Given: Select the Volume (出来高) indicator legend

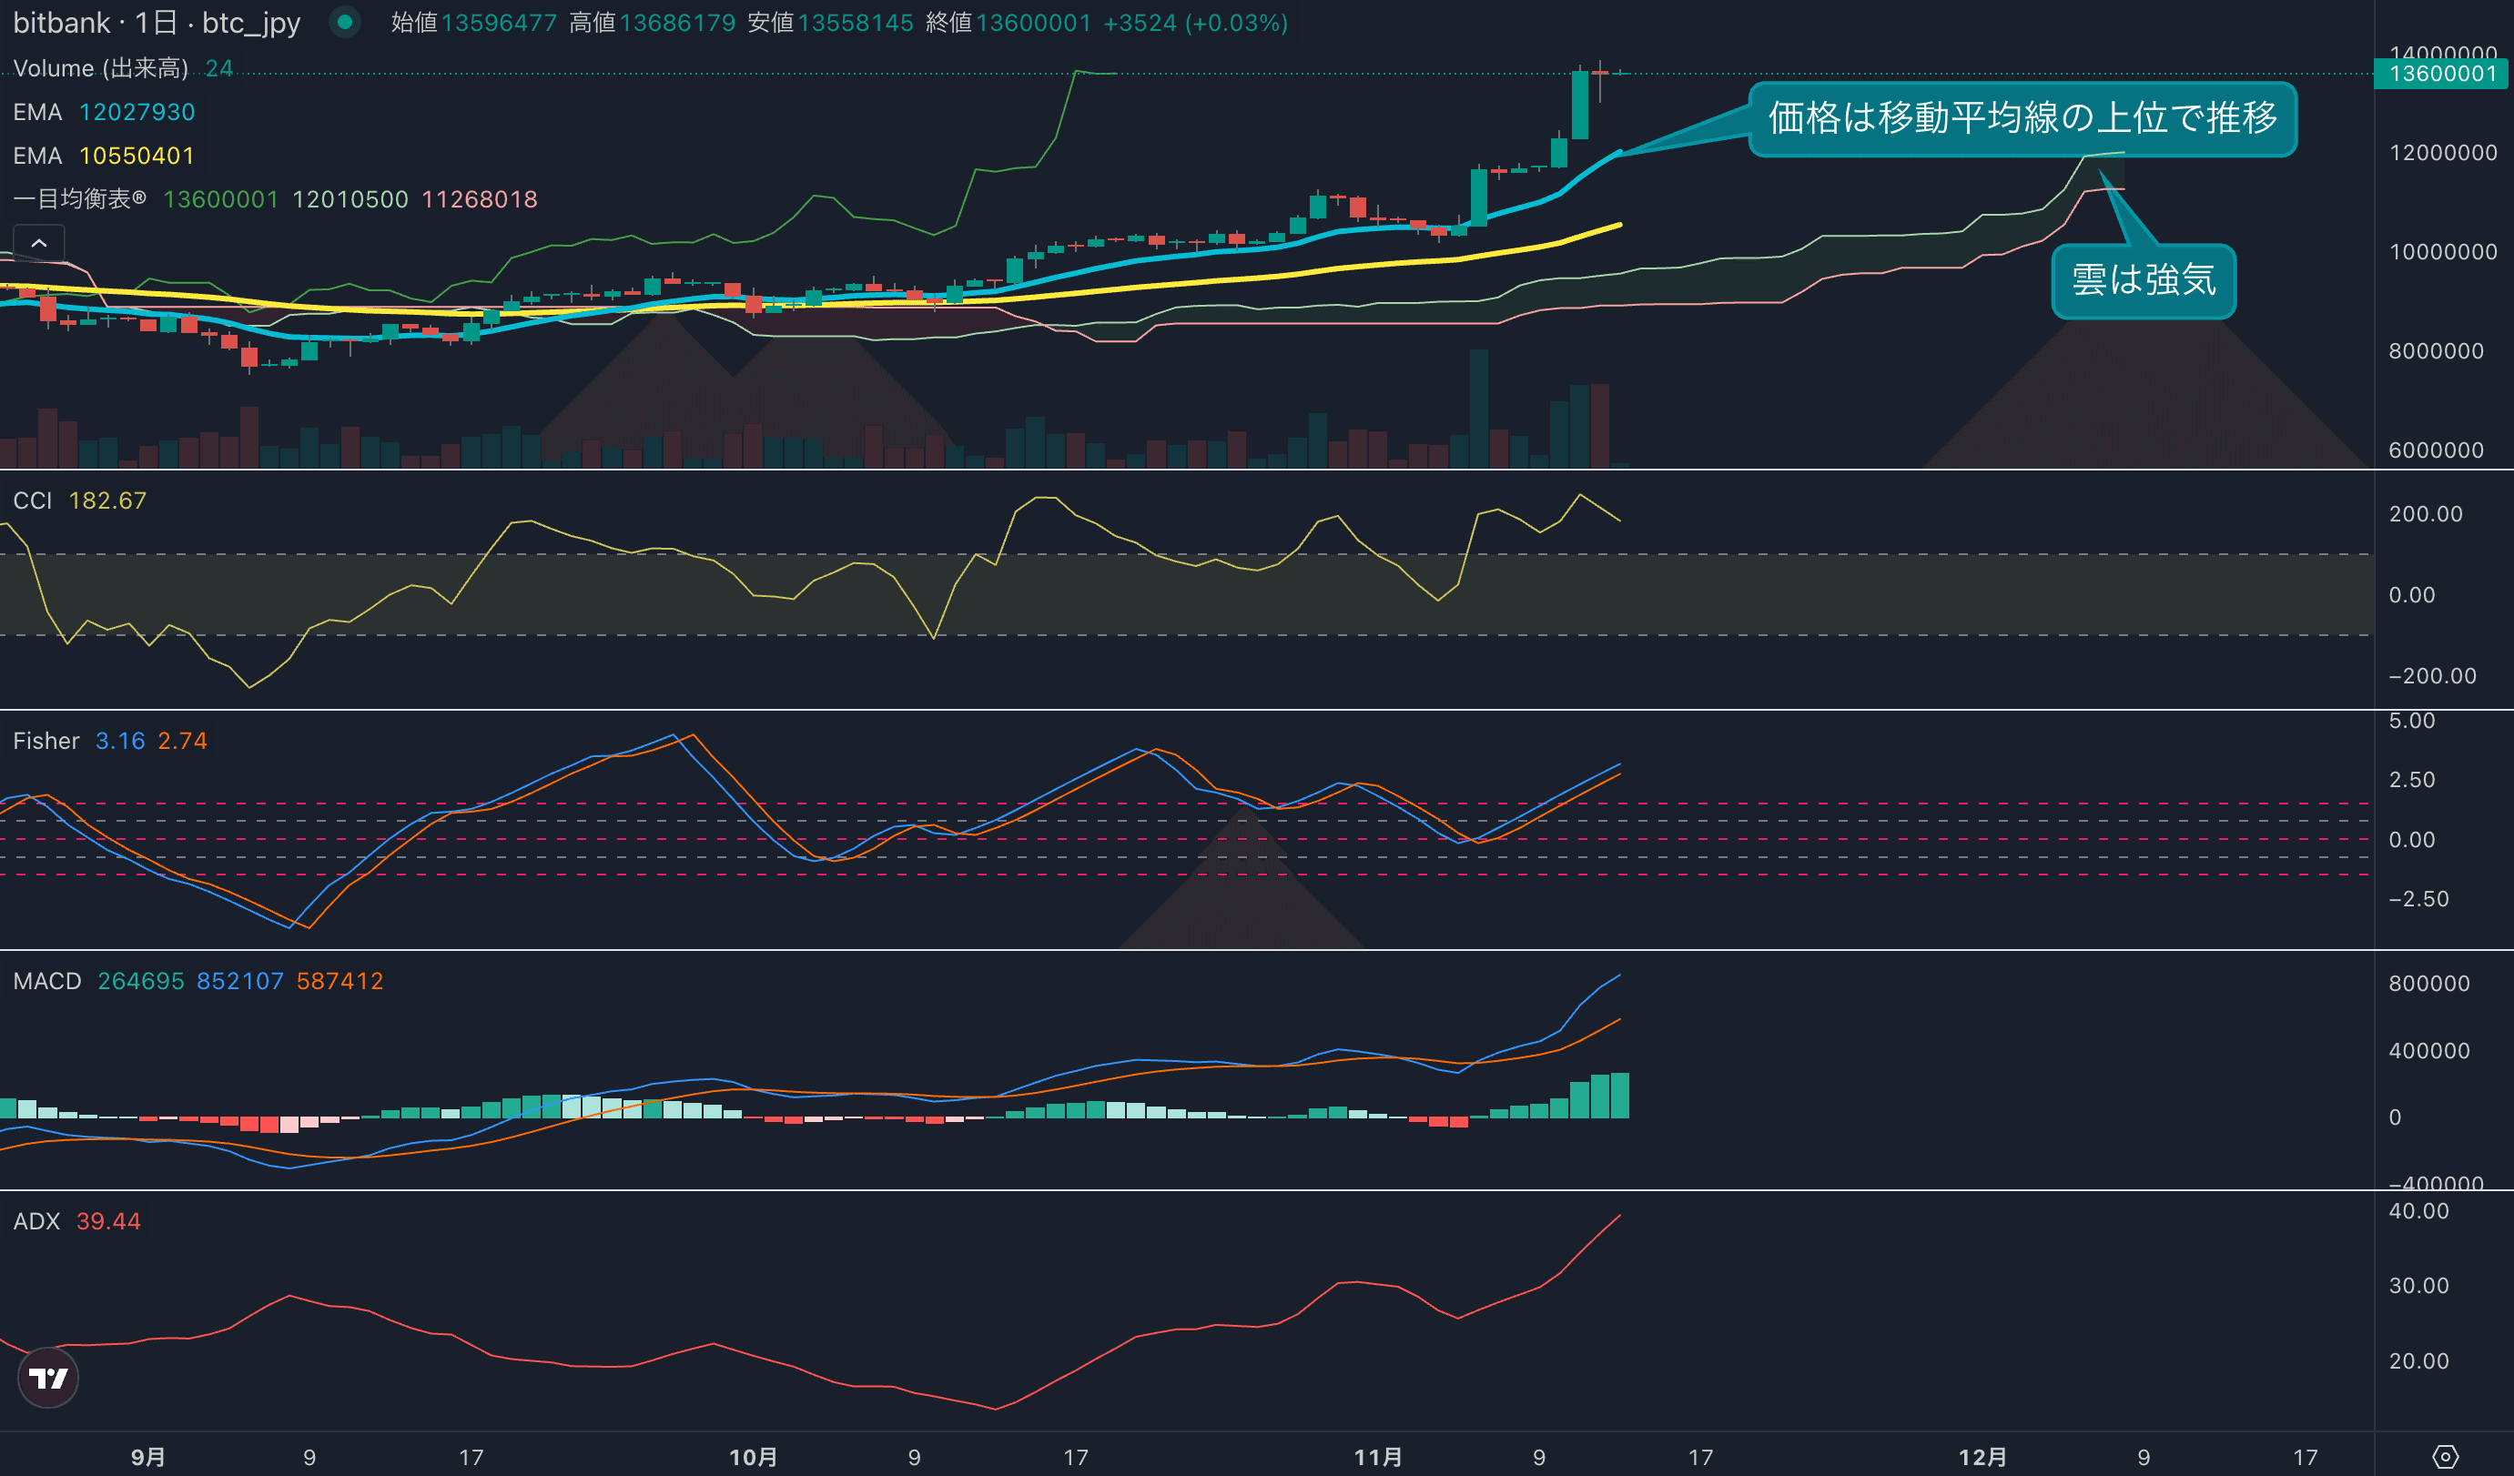Looking at the screenshot, I should (100, 68).
